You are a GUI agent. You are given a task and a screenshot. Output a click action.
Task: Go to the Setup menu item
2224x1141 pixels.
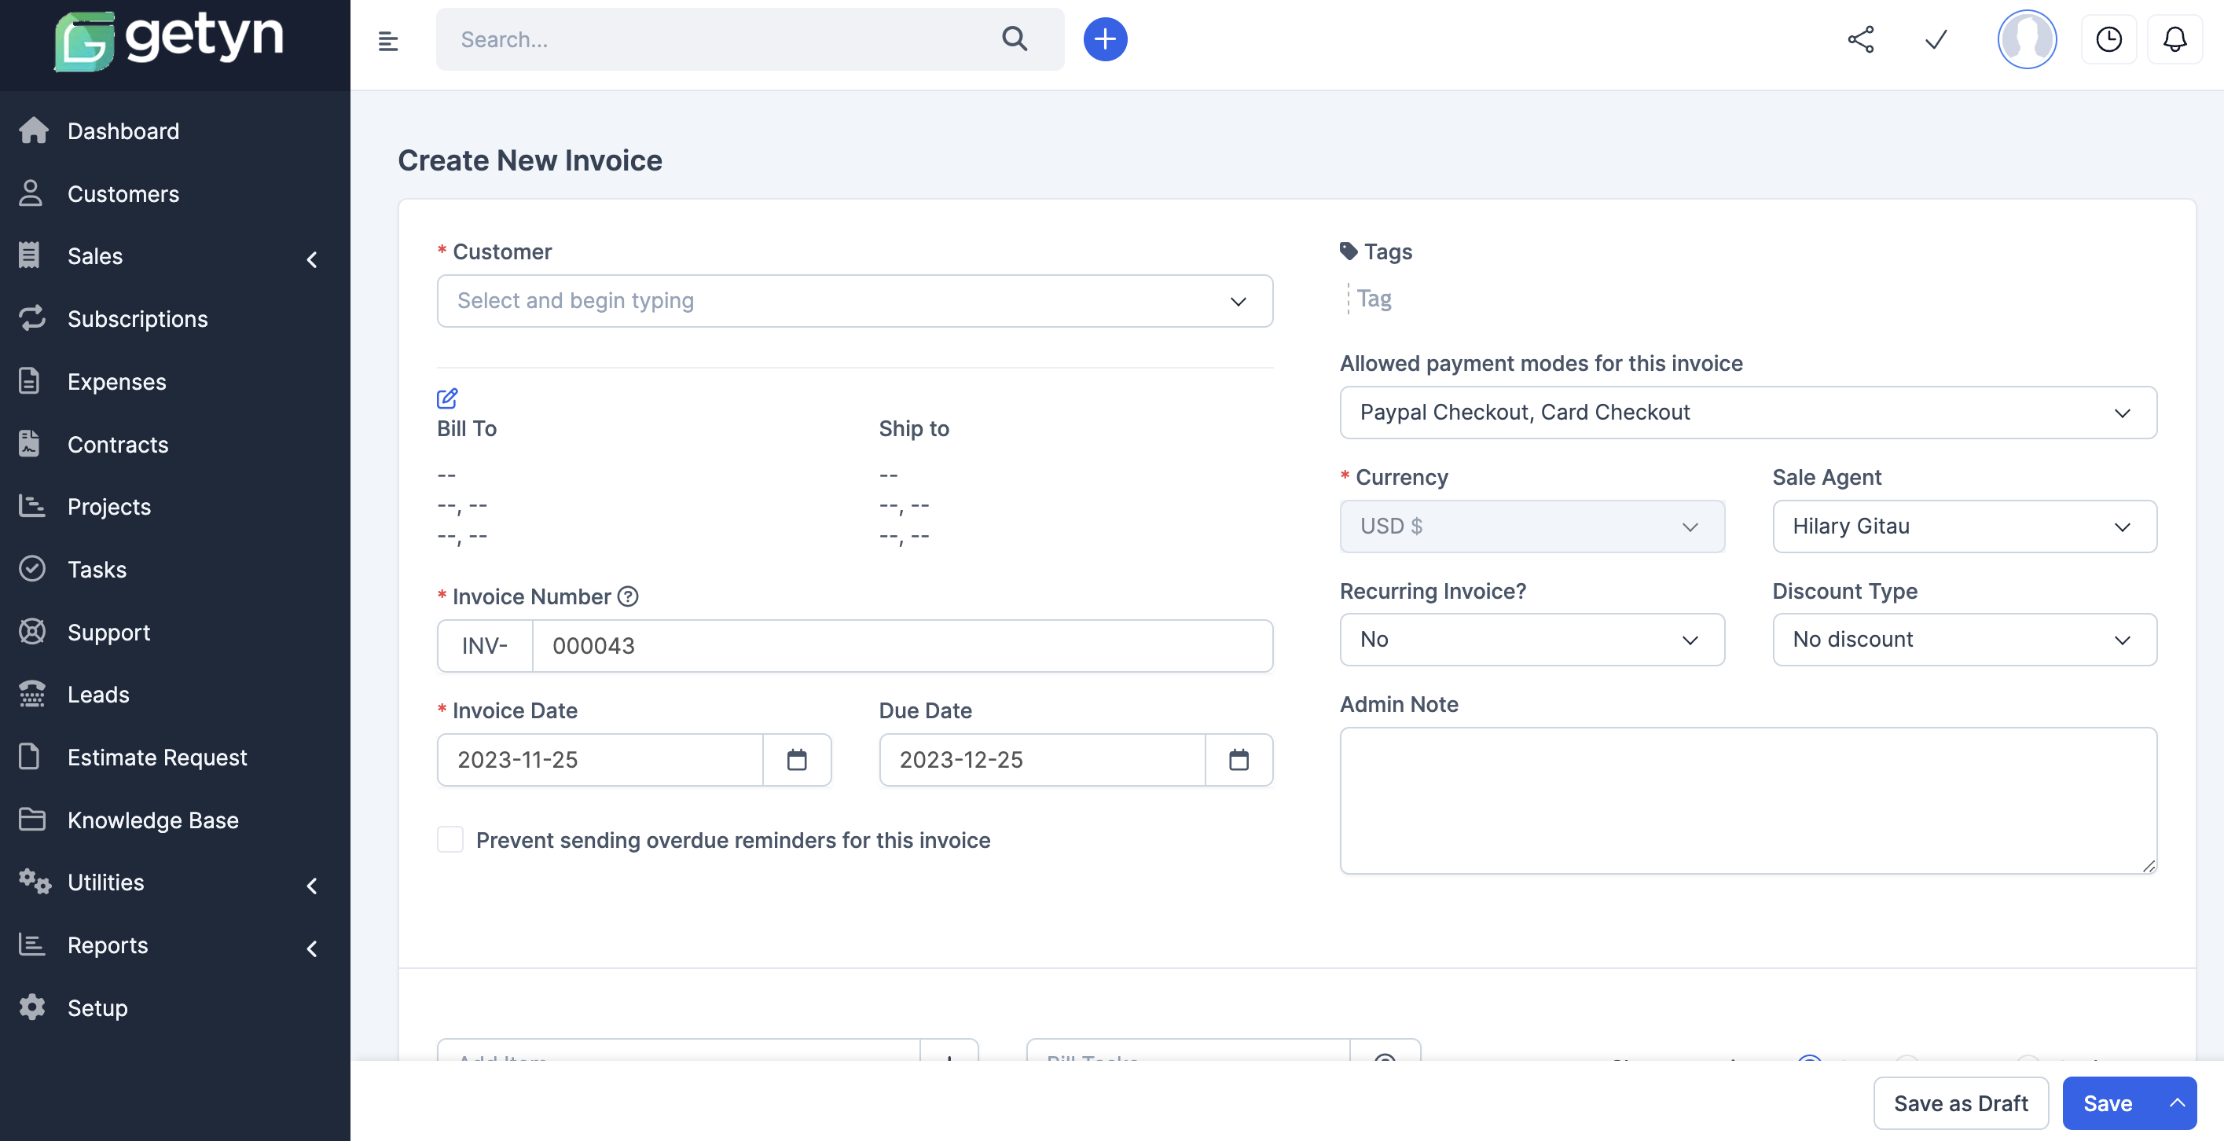coord(97,1007)
